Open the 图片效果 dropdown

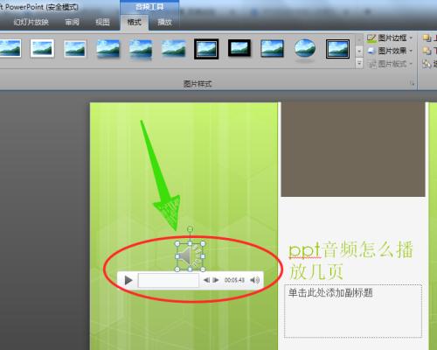tap(390, 51)
